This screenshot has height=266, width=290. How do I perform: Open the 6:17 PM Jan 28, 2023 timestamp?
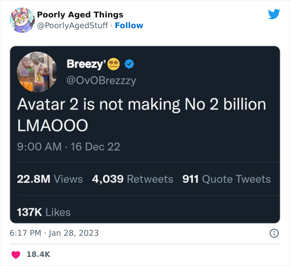tap(54, 233)
